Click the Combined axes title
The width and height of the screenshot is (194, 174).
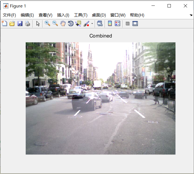coord(101,36)
